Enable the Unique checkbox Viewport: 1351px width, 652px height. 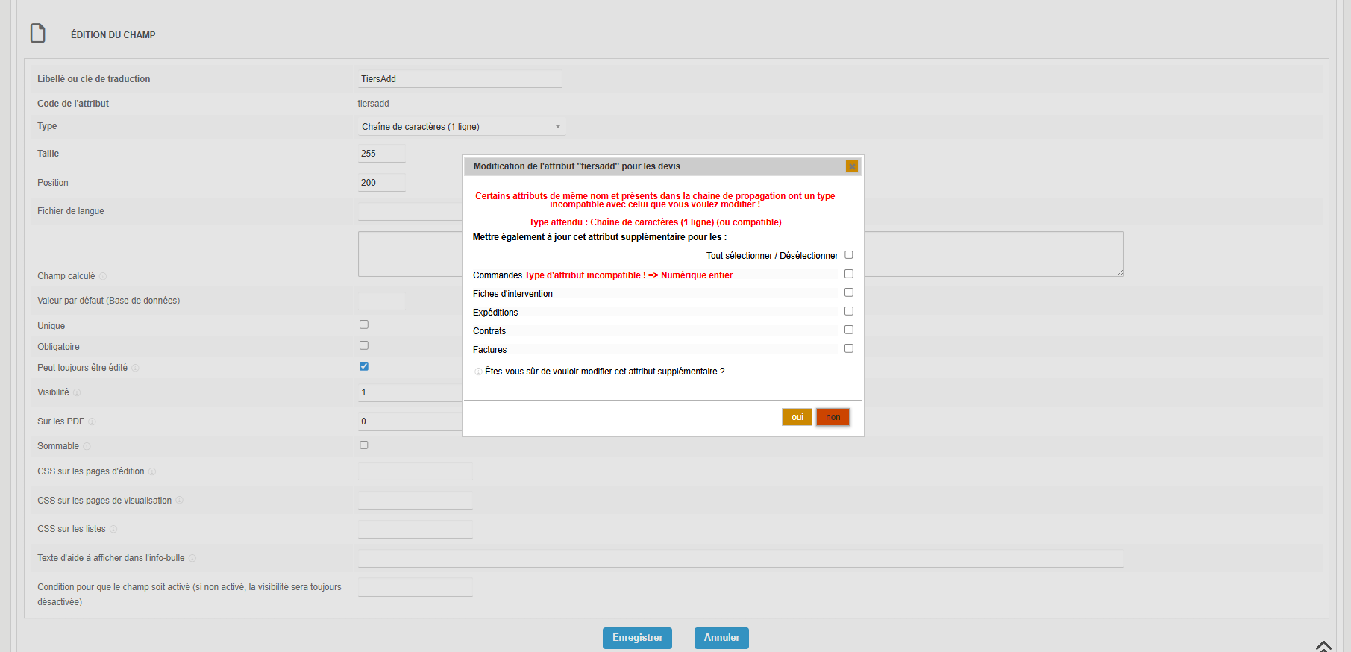pyautogui.click(x=364, y=325)
